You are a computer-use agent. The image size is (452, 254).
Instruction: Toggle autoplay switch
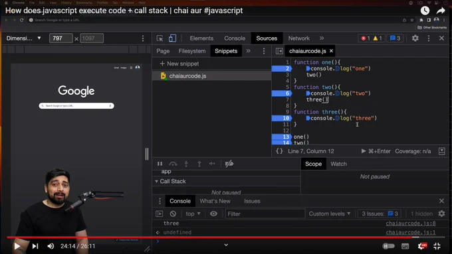(388, 246)
